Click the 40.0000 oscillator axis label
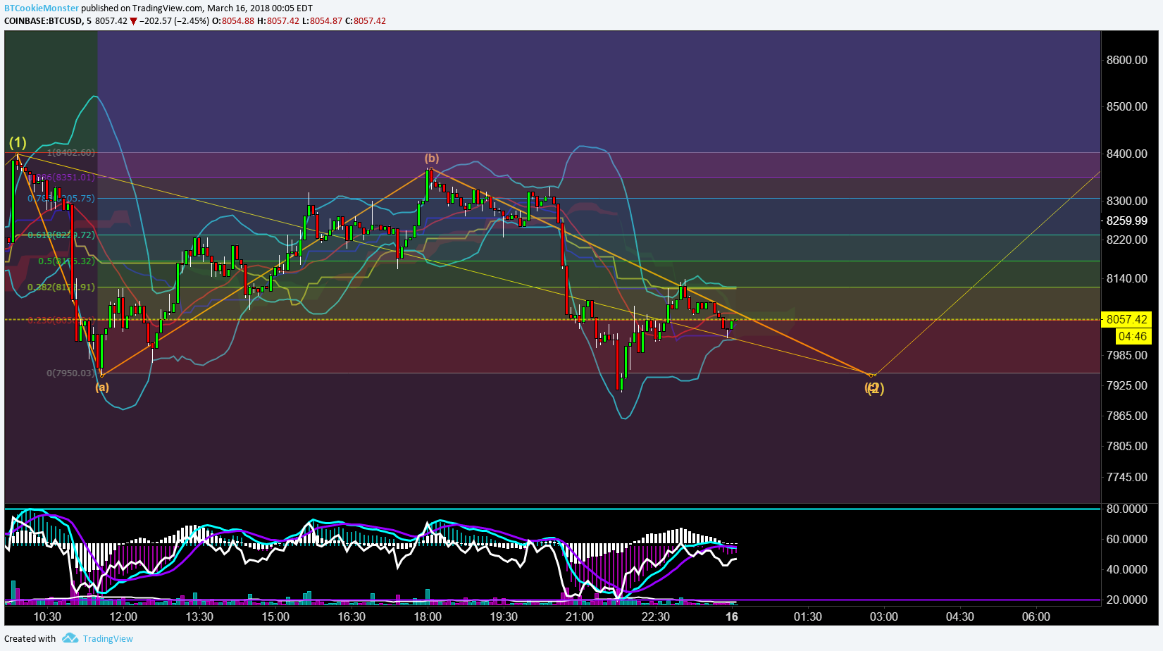 click(x=1127, y=569)
